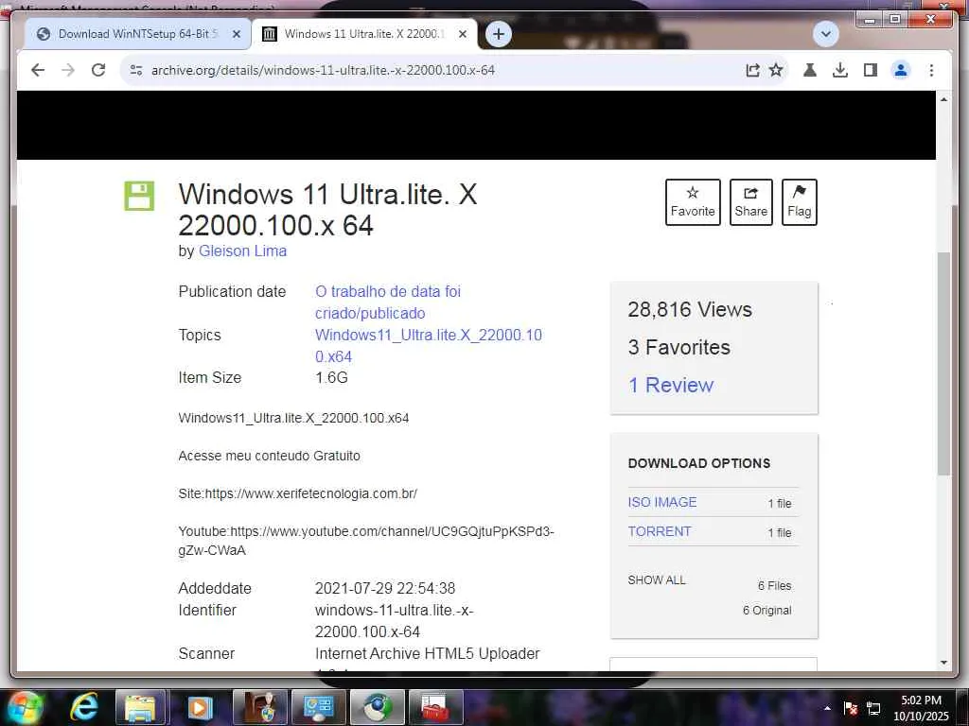Download the ISO IMAGE file
The width and height of the screenshot is (969, 726).
coord(662,502)
